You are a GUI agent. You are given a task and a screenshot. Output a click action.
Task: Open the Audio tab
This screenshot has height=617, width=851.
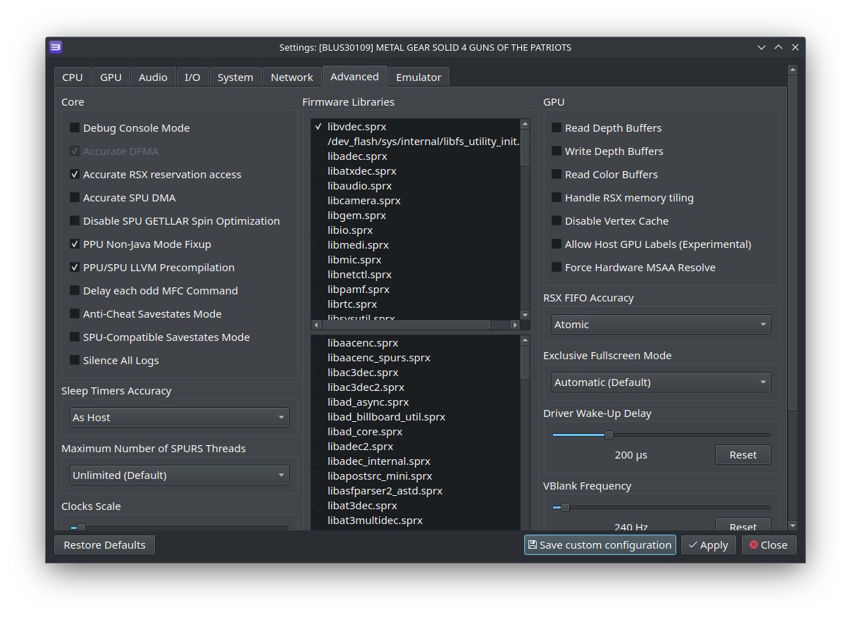[x=153, y=77]
